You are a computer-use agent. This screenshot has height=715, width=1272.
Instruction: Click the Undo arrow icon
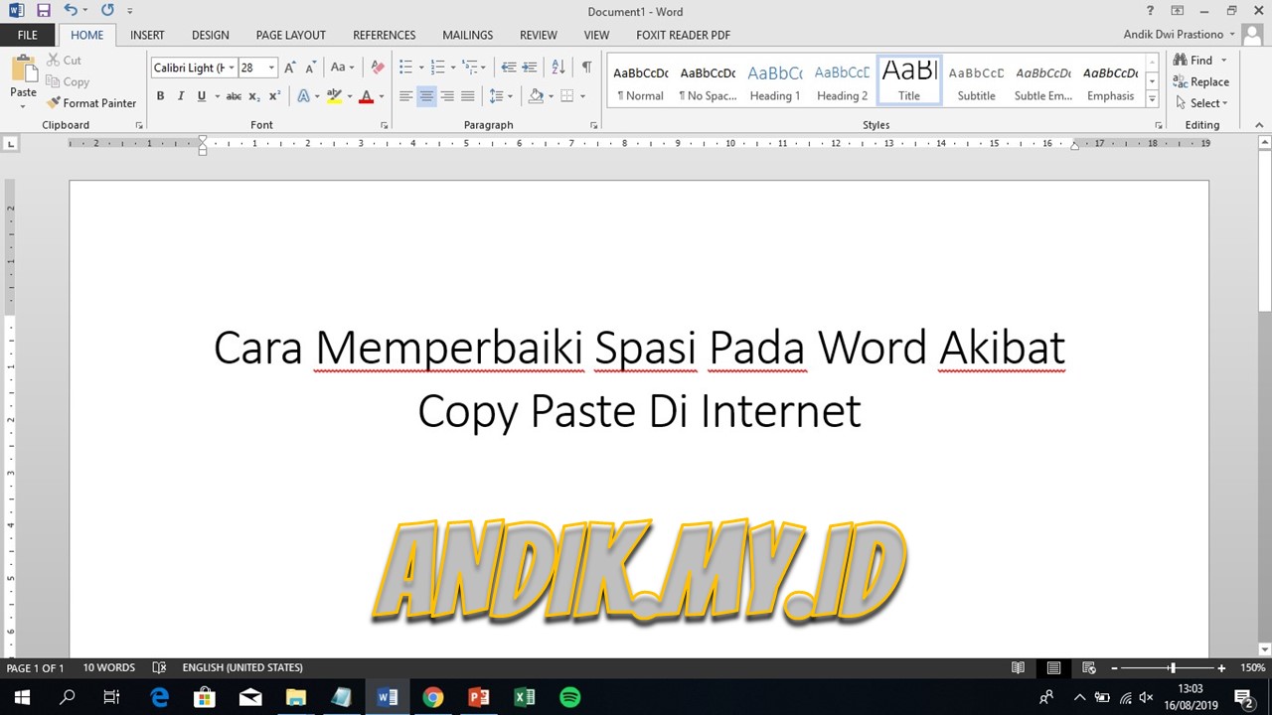tap(71, 11)
